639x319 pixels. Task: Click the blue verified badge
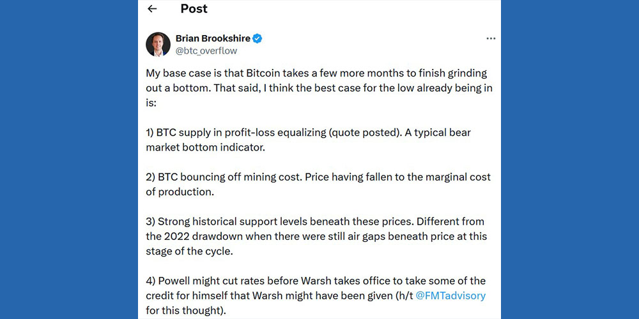point(257,38)
